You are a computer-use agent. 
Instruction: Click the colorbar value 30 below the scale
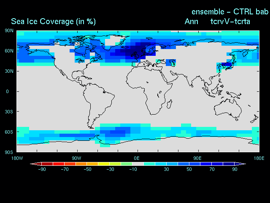coord(166,169)
